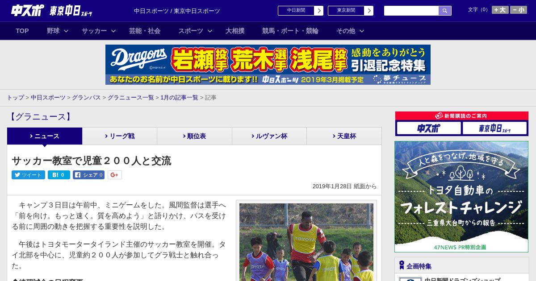Click the 東京中日スポーツ logo in header
The width and height of the screenshot is (536, 281).
[x=71, y=11]
